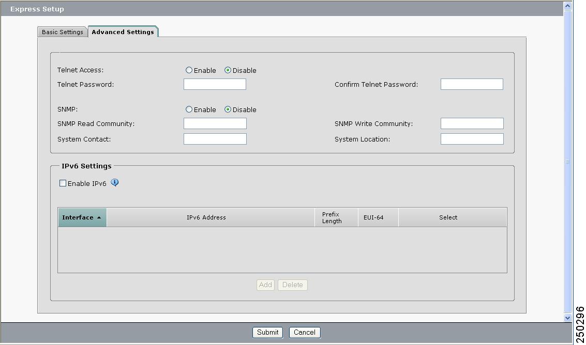The height and width of the screenshot is (345, 586).
Task: Select Disable for SNMP
Action: (228, 109)
